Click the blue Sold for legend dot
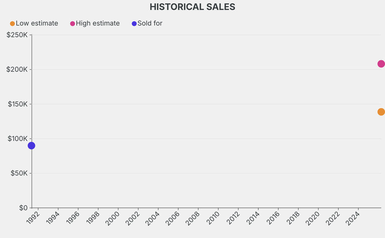The height and width of the screenshot is (238, 385). (134, 24)
